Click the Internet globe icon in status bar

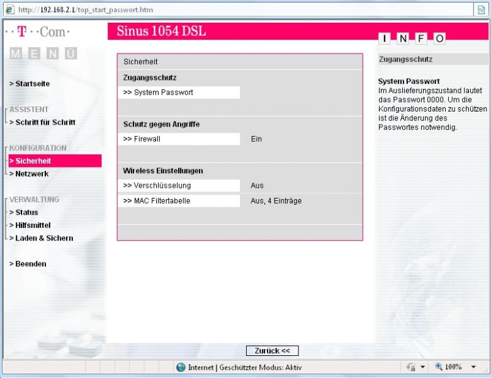click(181, 367)
